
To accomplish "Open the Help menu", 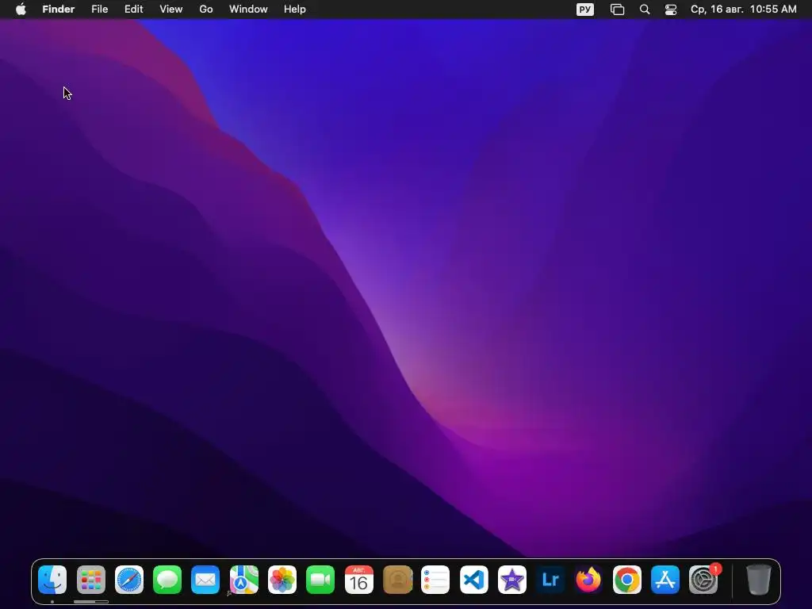I will point(295,10).
